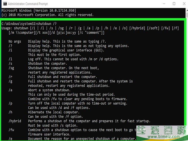188x141 pixels.
Task: Click the /sg shutdown option line
Action: pyautogui.click(x=54, y=68)
